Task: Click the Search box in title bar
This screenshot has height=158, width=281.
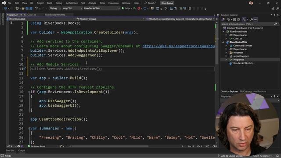Action: [x=150, y=3]
